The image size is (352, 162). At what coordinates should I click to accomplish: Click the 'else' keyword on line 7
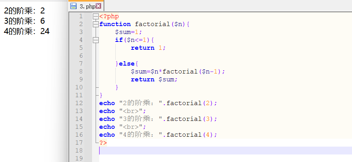[127, 64]
